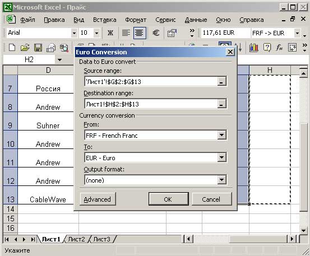Open the properties icon beside the Euro symbol

(x=172, y=33)
